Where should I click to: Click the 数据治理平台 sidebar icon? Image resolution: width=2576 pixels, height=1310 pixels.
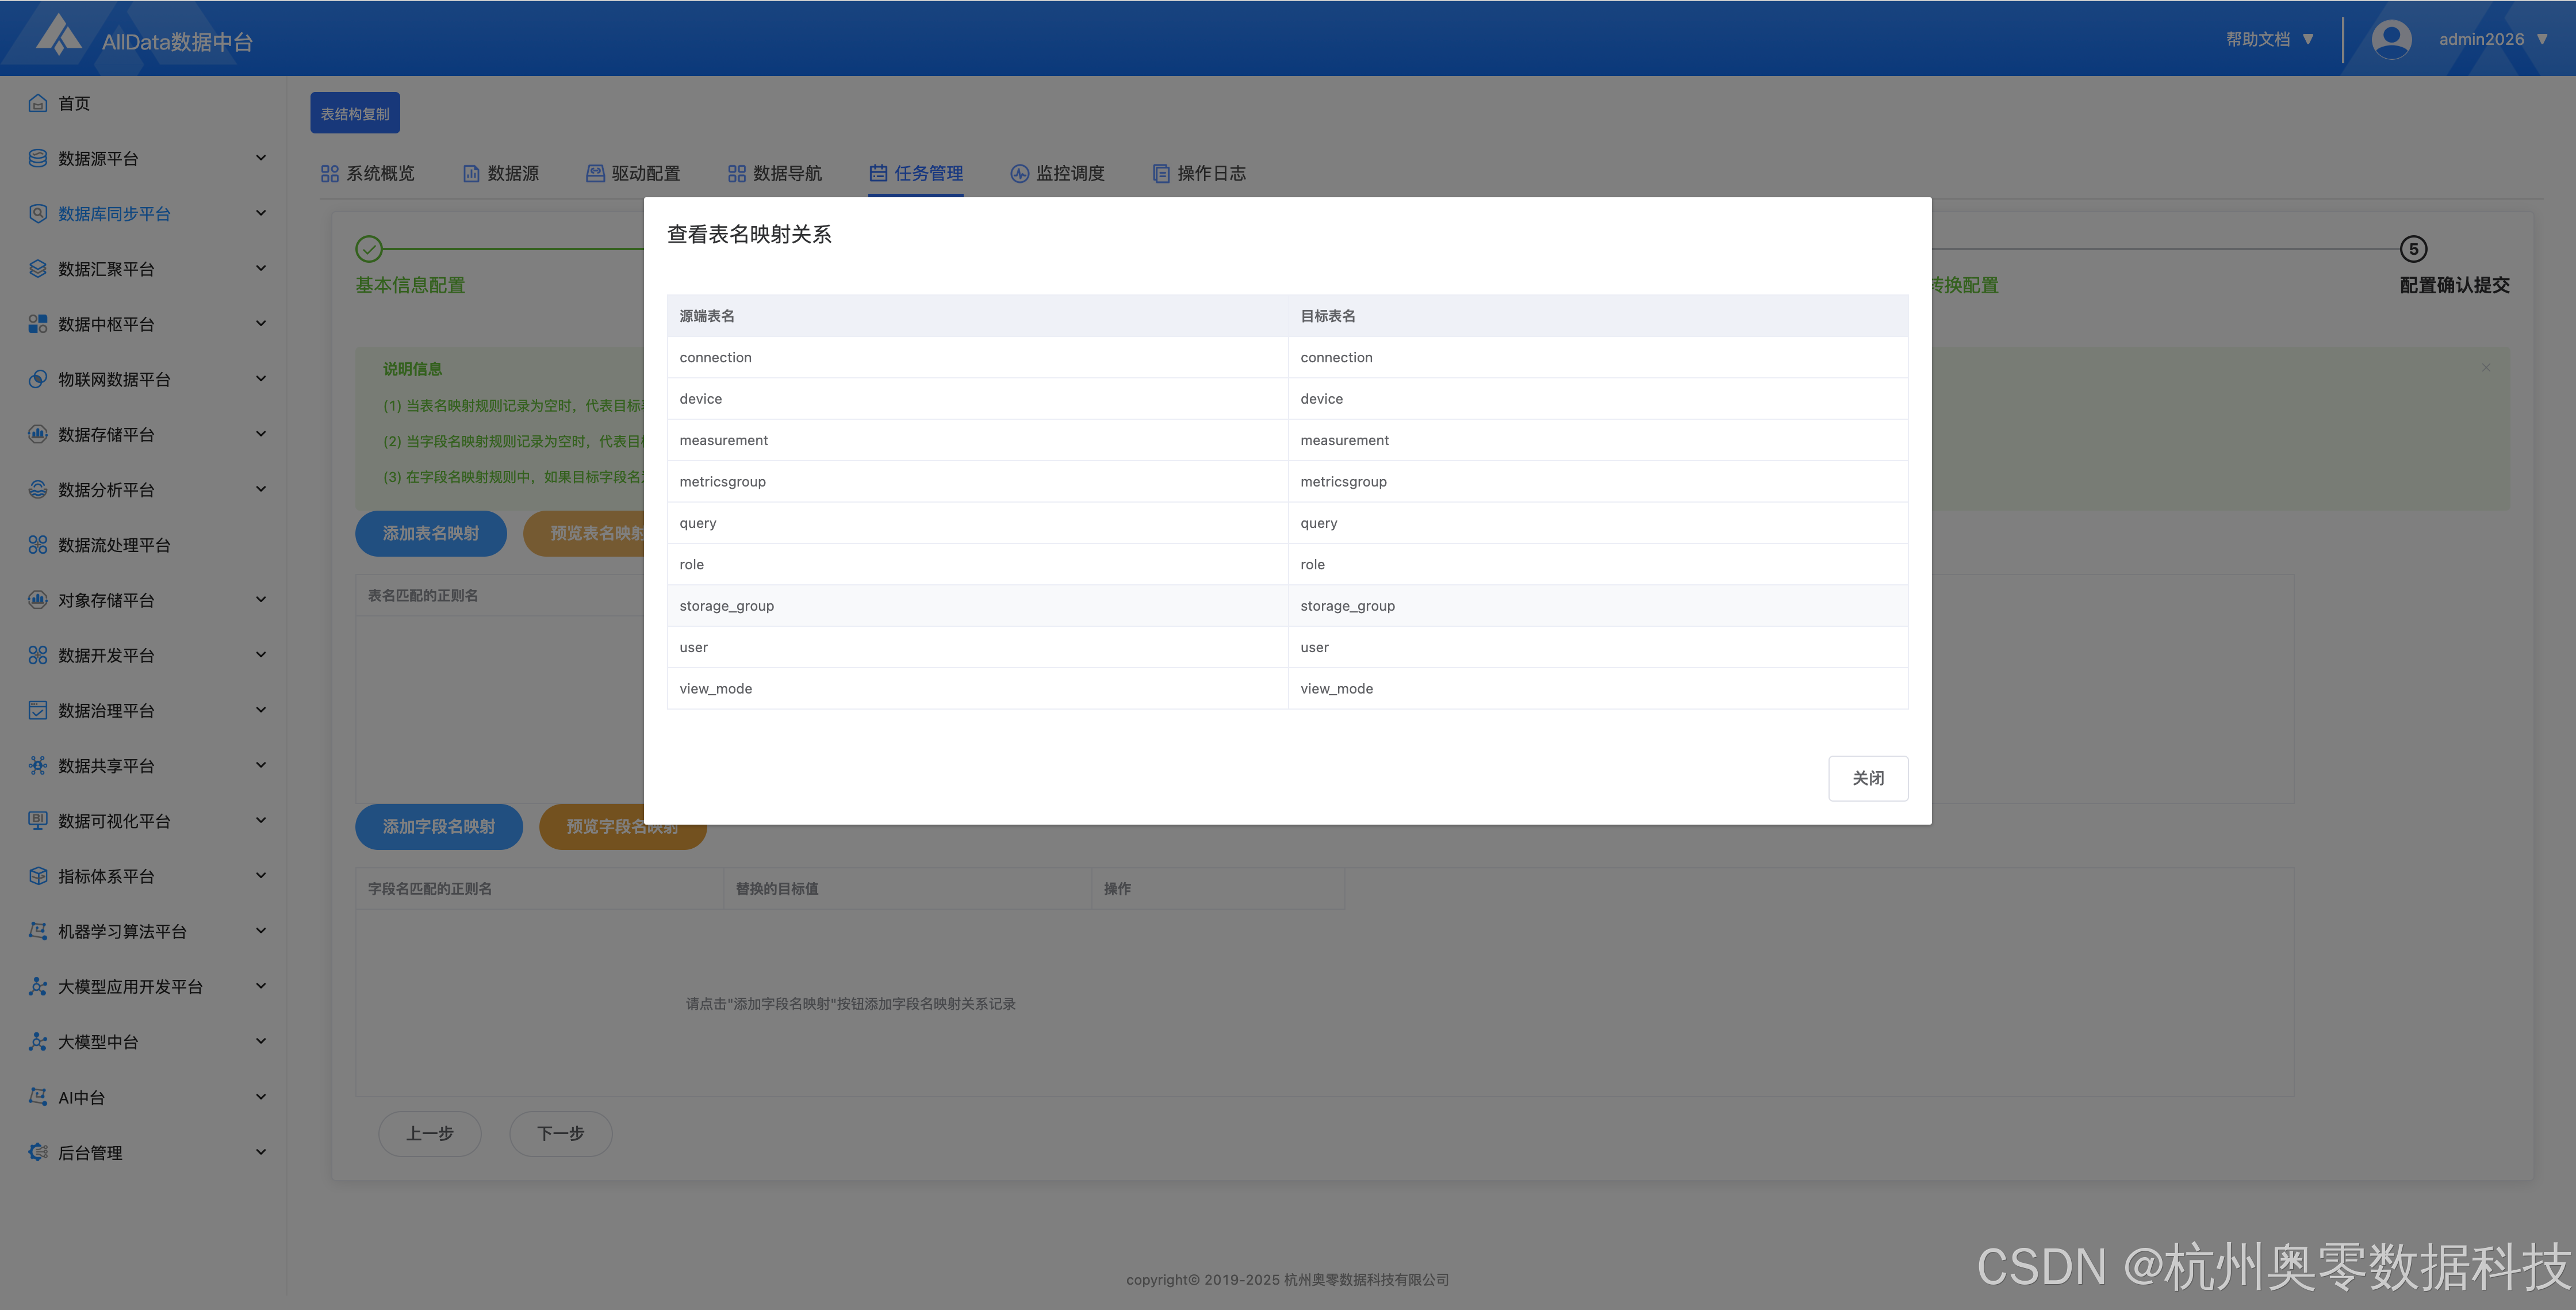[38, 710]
